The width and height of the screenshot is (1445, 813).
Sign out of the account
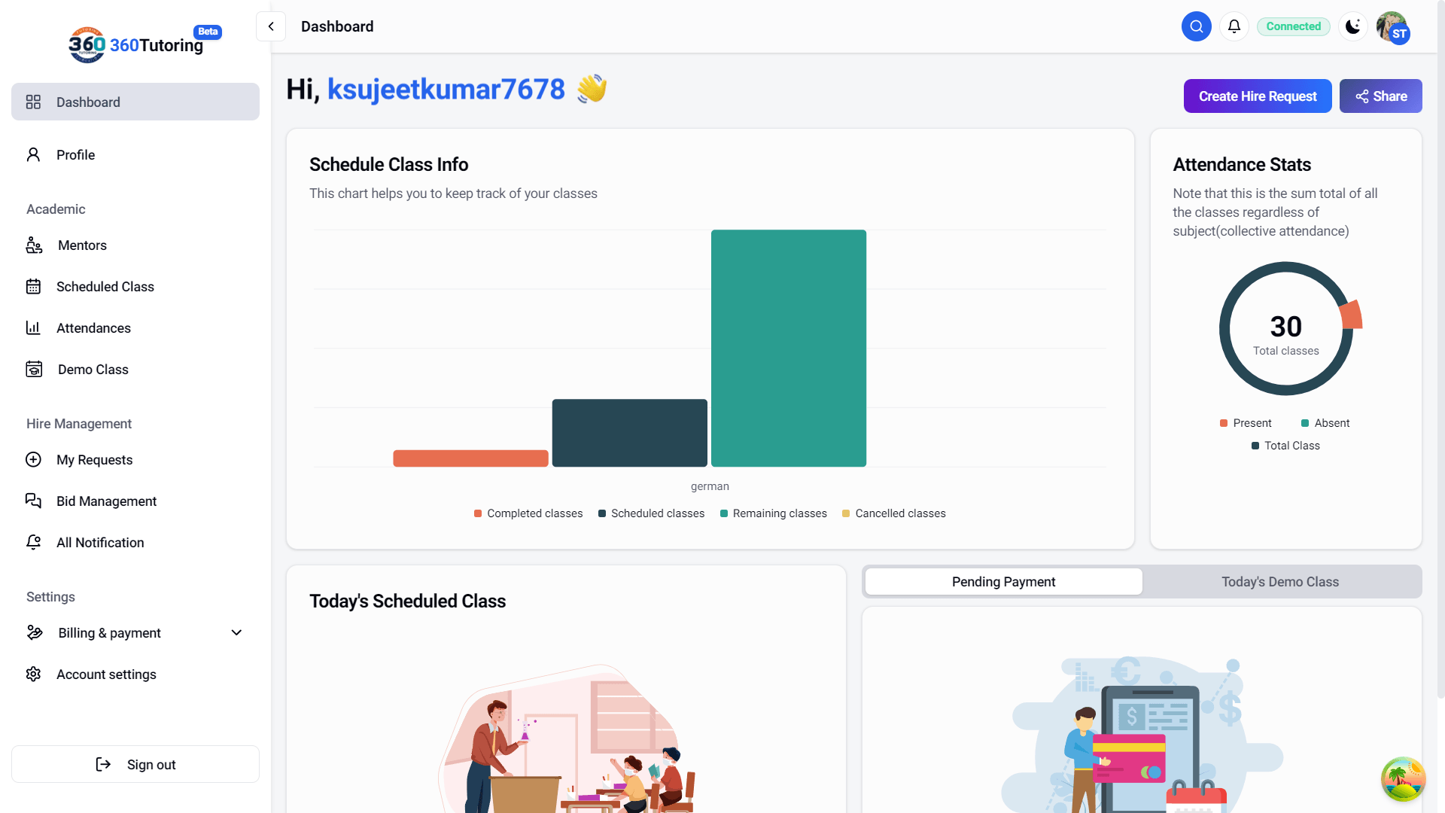(x=135, y=765)
